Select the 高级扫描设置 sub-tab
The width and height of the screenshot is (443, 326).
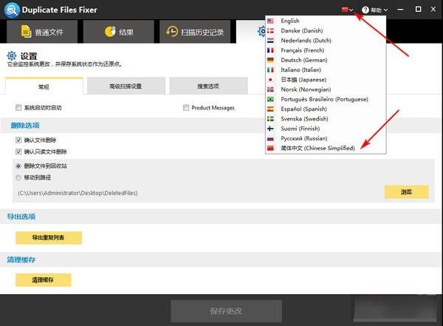coord(126,86)
